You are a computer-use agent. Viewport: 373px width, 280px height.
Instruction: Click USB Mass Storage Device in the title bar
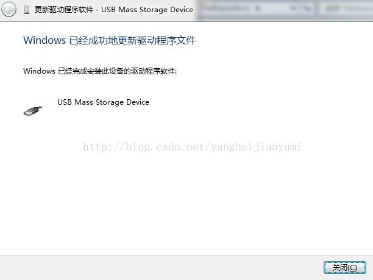147,10
